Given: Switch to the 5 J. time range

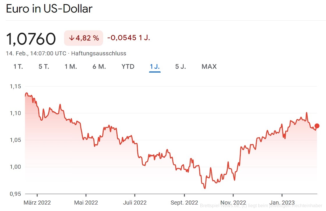Looking at the screenshot, I should 180,66.
